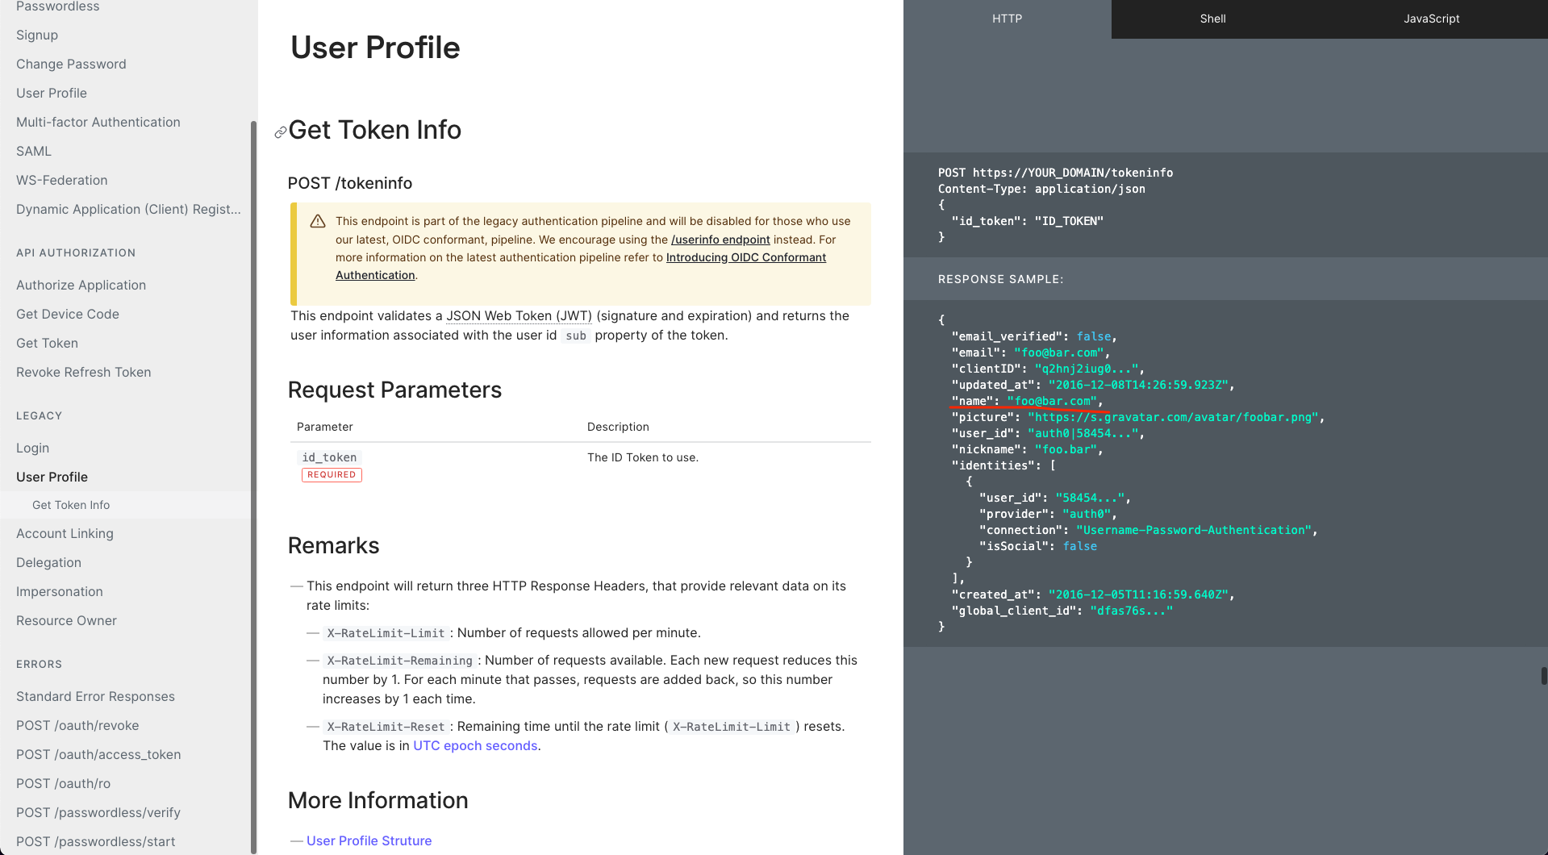This screenshot has width=1548, height=855.
Task: Navigate to Impersonation via the sidebar
Action: pyautogui.click(x=60, y=591)
